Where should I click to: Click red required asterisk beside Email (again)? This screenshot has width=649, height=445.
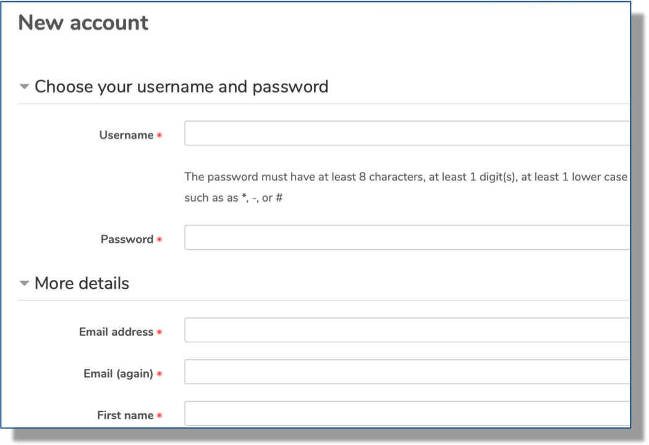[x=159, y=374]
